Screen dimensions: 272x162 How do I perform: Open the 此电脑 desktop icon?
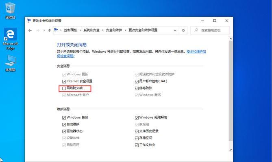[10, 64]
